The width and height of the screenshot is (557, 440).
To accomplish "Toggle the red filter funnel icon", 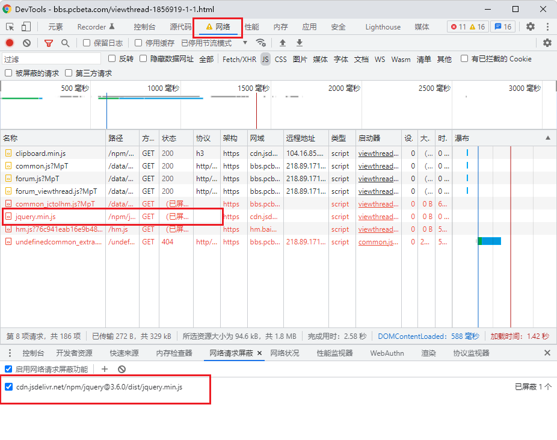I will tap(49, 43).
